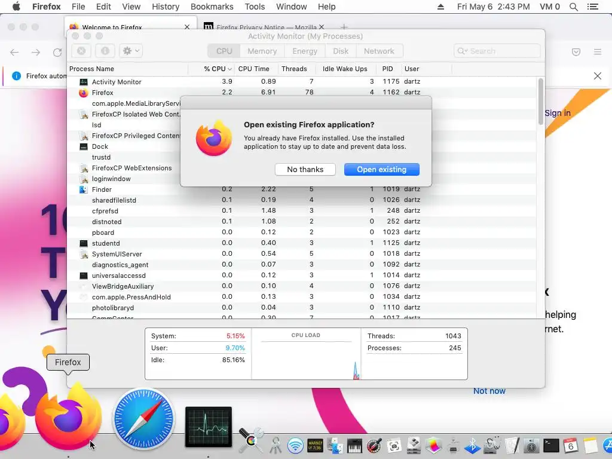Open Safari from the Dock
Viewport: 612px width, 459px height.
click(144, 419)
